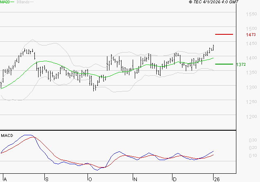Click the 1550 price axis label
260x182 pixels.
pos(251,14)
